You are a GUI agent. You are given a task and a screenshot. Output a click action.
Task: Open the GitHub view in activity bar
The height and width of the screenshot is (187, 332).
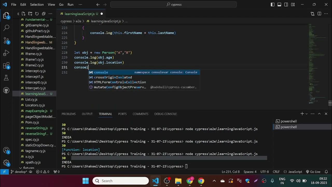pos(6,90)
